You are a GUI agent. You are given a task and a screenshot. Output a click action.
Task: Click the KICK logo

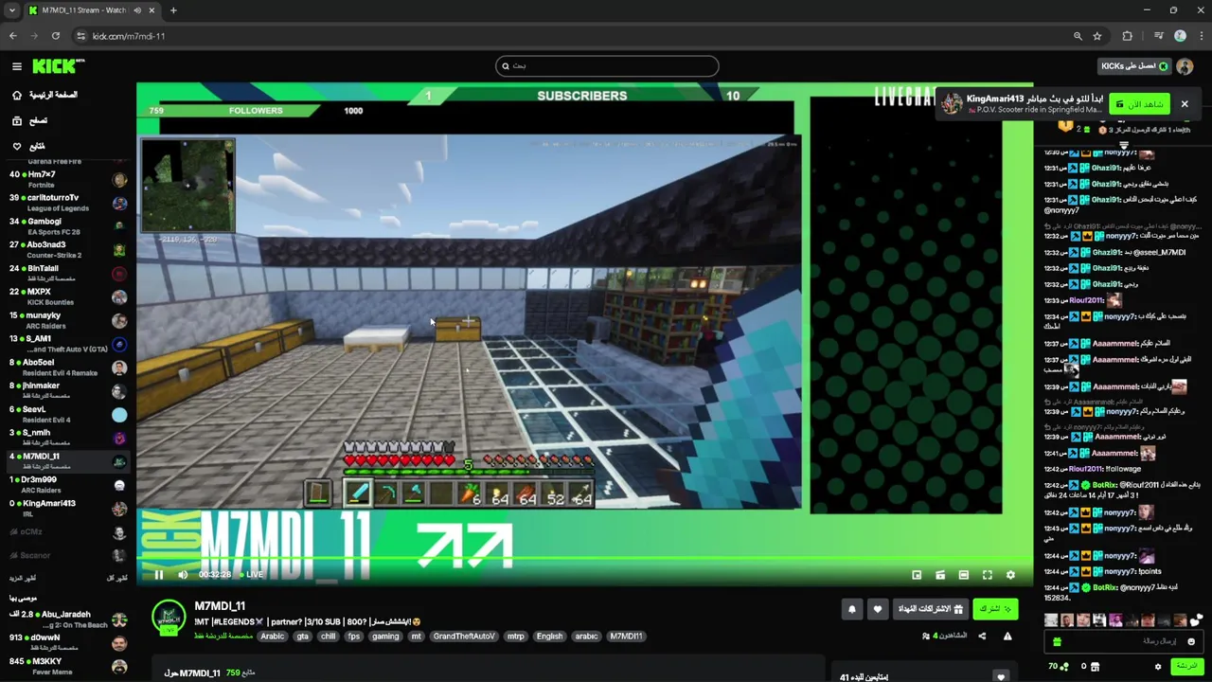click(59, 66)
